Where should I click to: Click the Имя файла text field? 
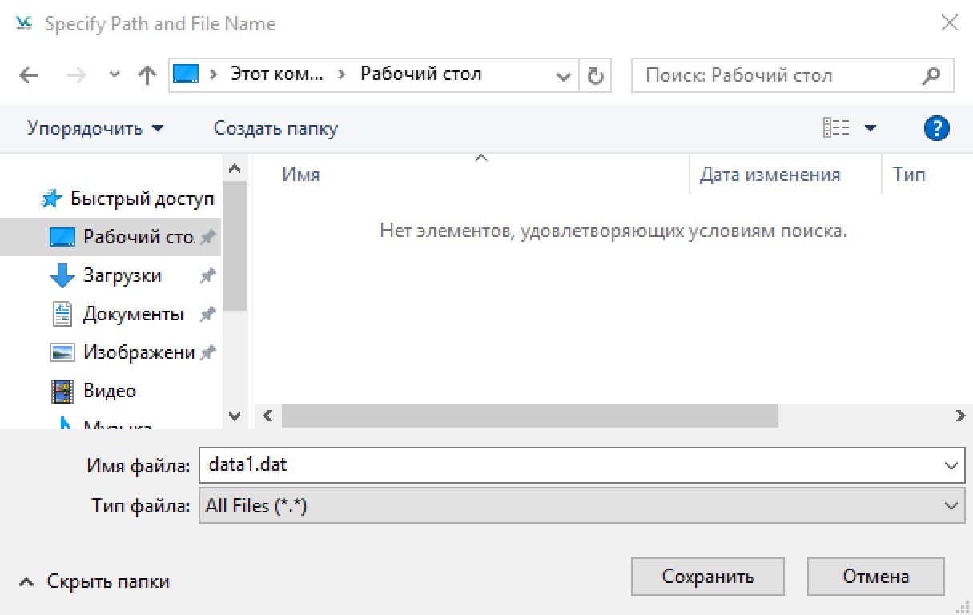pos(569,464)
